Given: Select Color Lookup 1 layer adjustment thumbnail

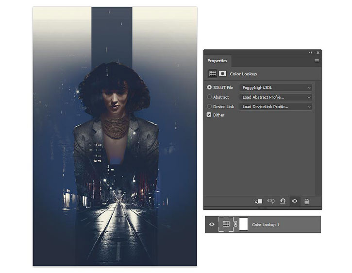Looking at the screenshot, I should point(226,224).
